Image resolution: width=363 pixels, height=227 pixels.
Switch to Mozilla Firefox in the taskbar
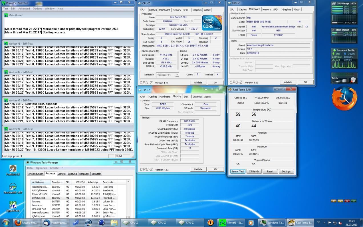26,223
